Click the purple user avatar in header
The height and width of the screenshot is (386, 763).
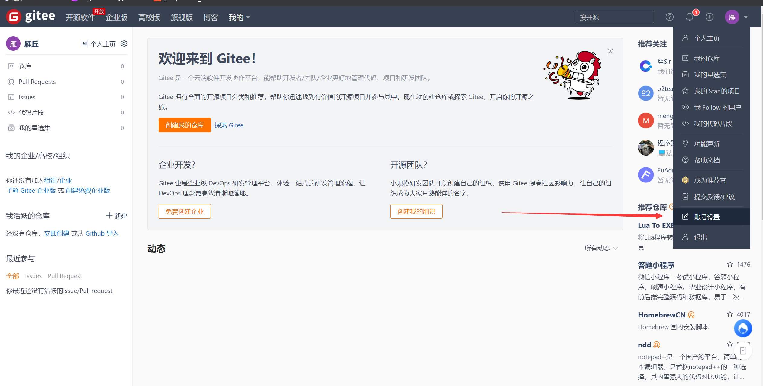tap(732, 17)
